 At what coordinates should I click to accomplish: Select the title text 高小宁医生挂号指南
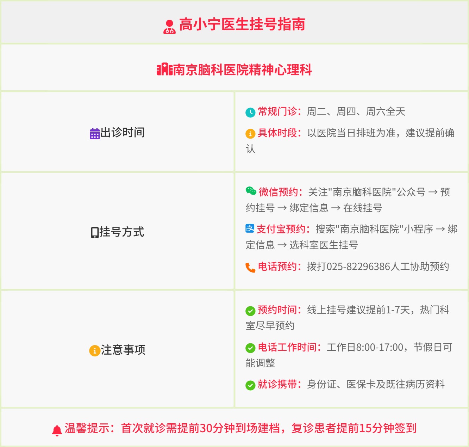click(242, 25)
